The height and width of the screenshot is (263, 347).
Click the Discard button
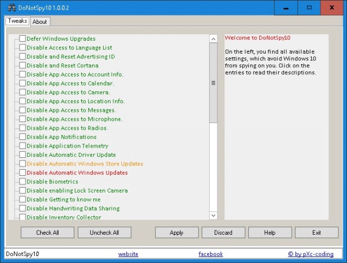tap(223, 233)
